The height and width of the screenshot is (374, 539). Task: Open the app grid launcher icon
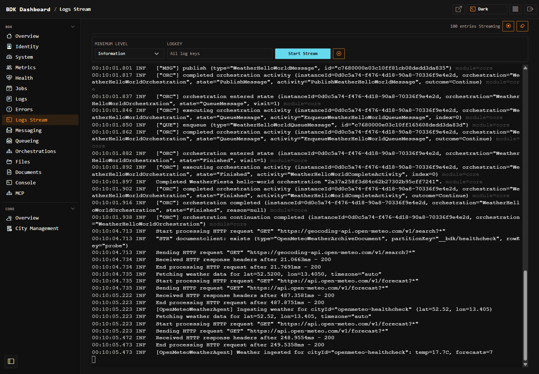pyautogui.click(x=515, y=9)
